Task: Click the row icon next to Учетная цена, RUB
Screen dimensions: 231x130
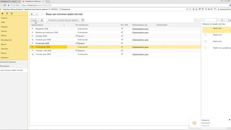Action: [32, 55]
